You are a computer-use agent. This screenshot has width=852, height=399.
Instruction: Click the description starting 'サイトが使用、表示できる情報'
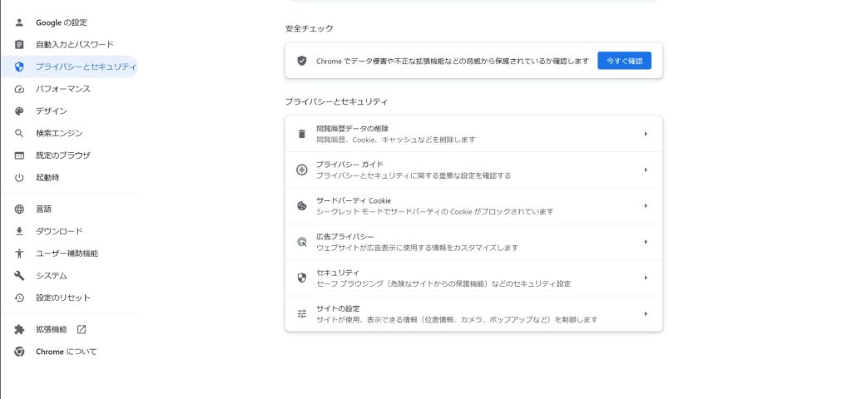pos(457,320)
